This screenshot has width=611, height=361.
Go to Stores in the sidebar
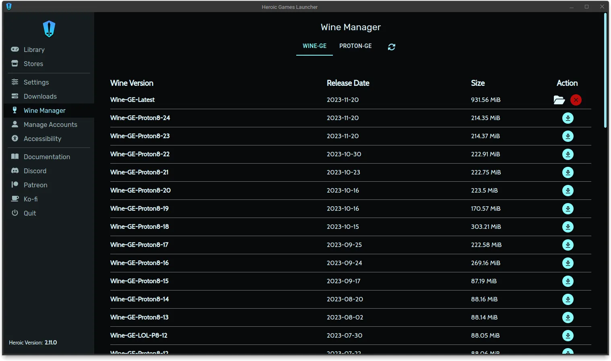point(33,64)
